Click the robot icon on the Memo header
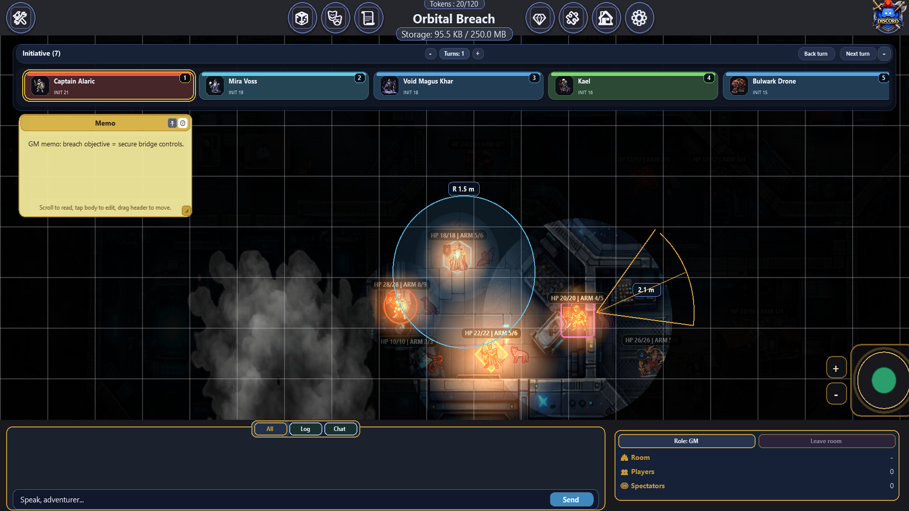 (x=183, y=123)
